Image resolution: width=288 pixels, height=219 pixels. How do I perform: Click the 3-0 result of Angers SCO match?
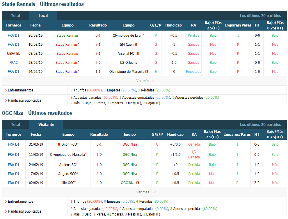tap(99, 174)
